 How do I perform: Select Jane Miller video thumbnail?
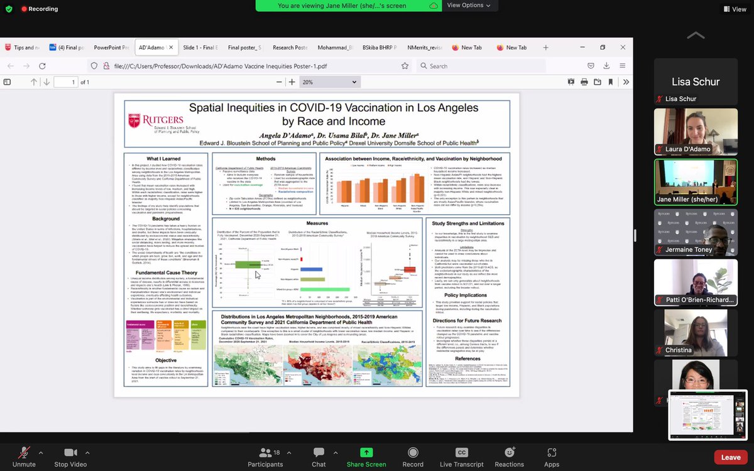(x=696, y=181)
